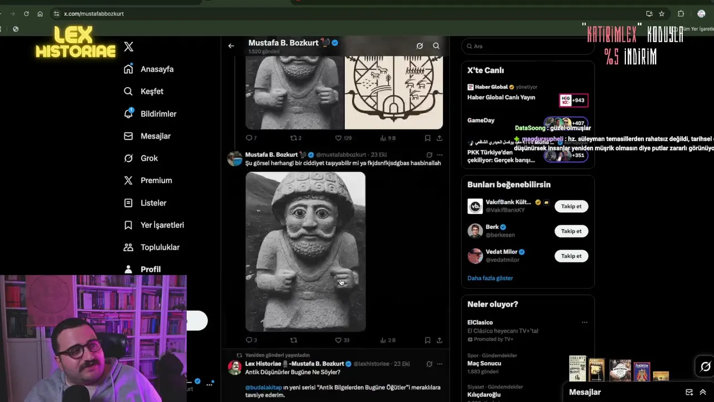Open Anasayfa home page
Image resolution: width=714 pixels, height=402 pixels.
[x=149, y=69]
